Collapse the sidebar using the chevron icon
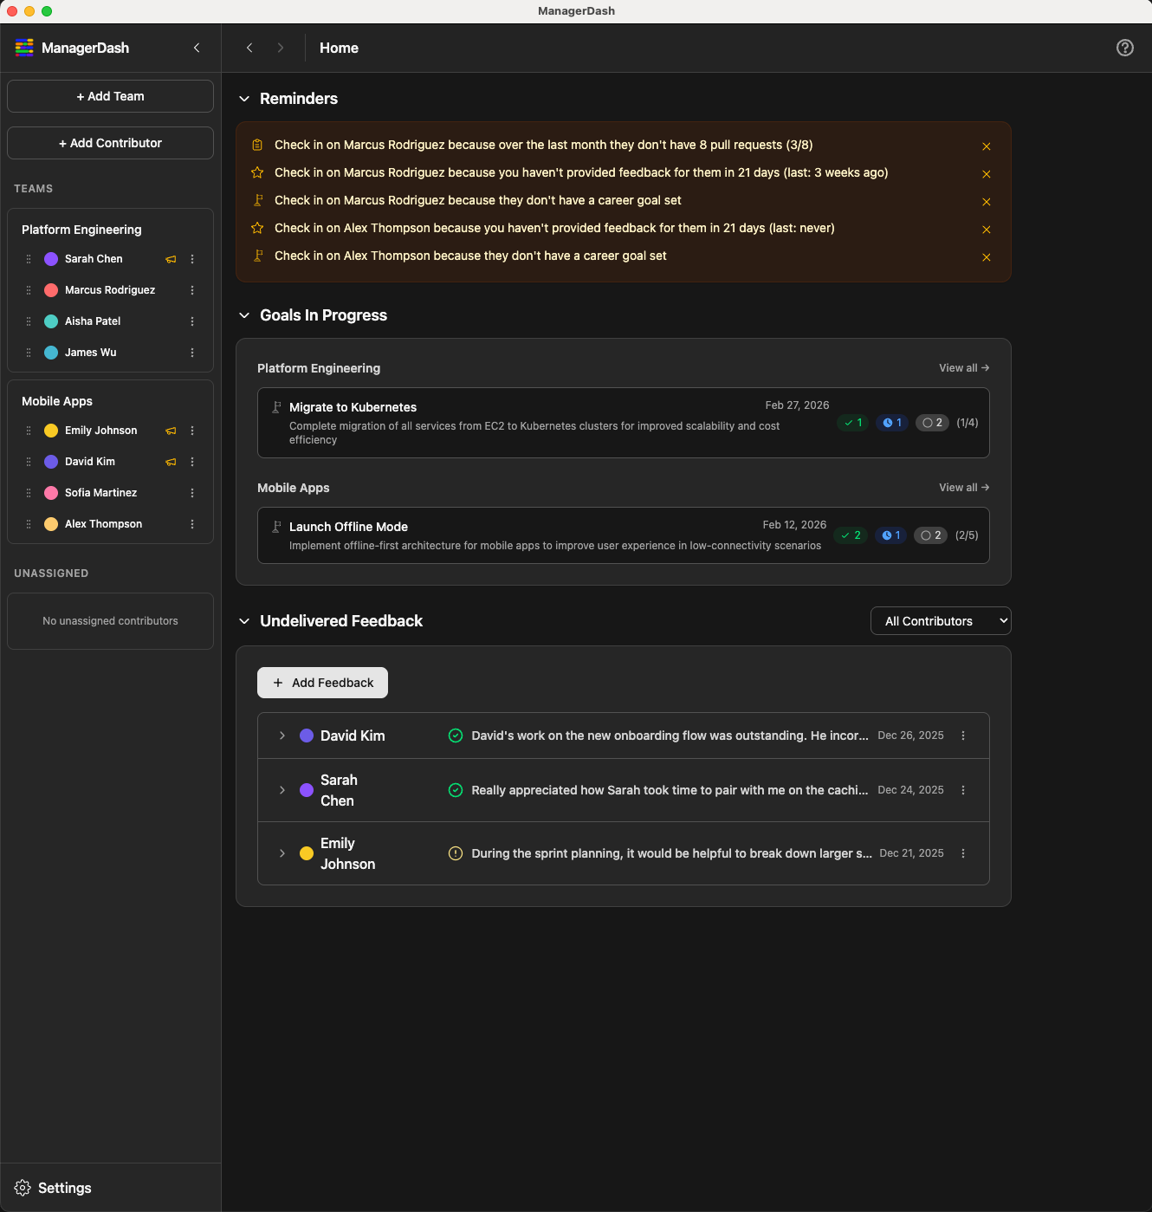 pos(196,48)
